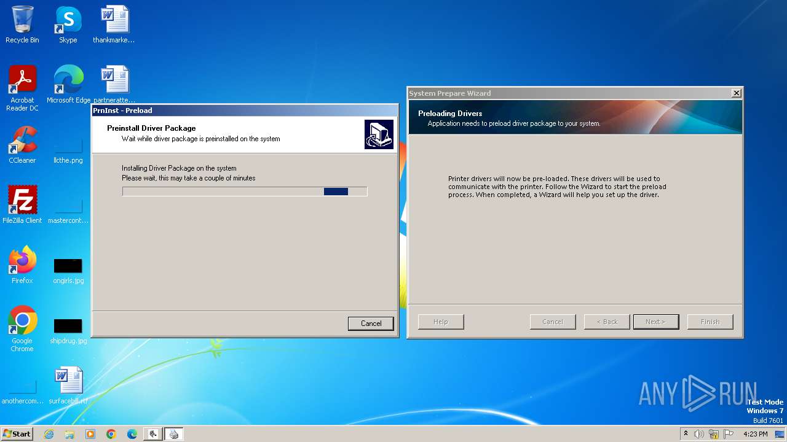Viewport: 787px width, 442px height.
Task: Select the partneratte Word document icon
Action: click(x=114, y=85)
